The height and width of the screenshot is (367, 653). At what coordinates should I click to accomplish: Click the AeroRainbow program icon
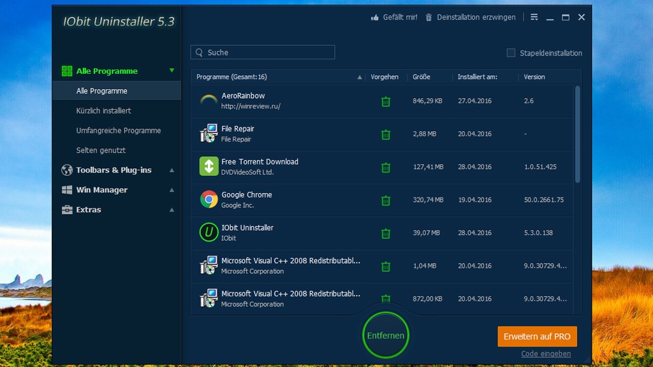click(209, 101)
